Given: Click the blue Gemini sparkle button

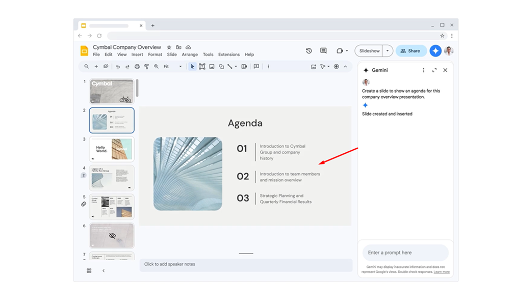Looking at the screenshot, I should [x=435, y=51].
